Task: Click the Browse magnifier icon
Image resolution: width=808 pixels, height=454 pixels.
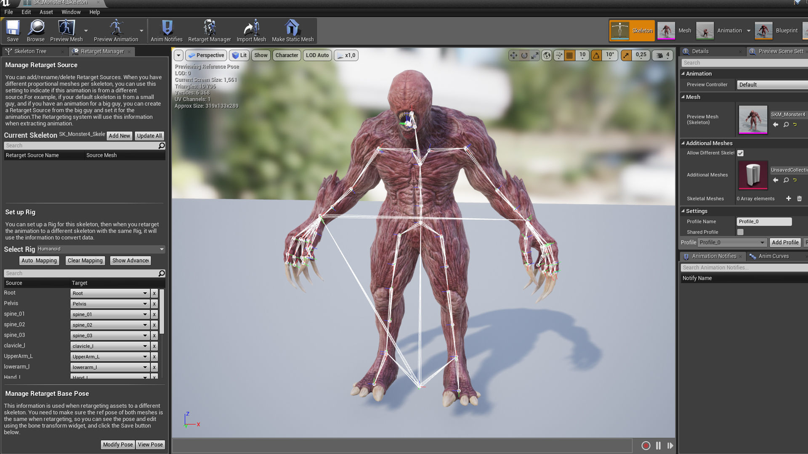Action: pyautogui.click(x=36, y=31)
